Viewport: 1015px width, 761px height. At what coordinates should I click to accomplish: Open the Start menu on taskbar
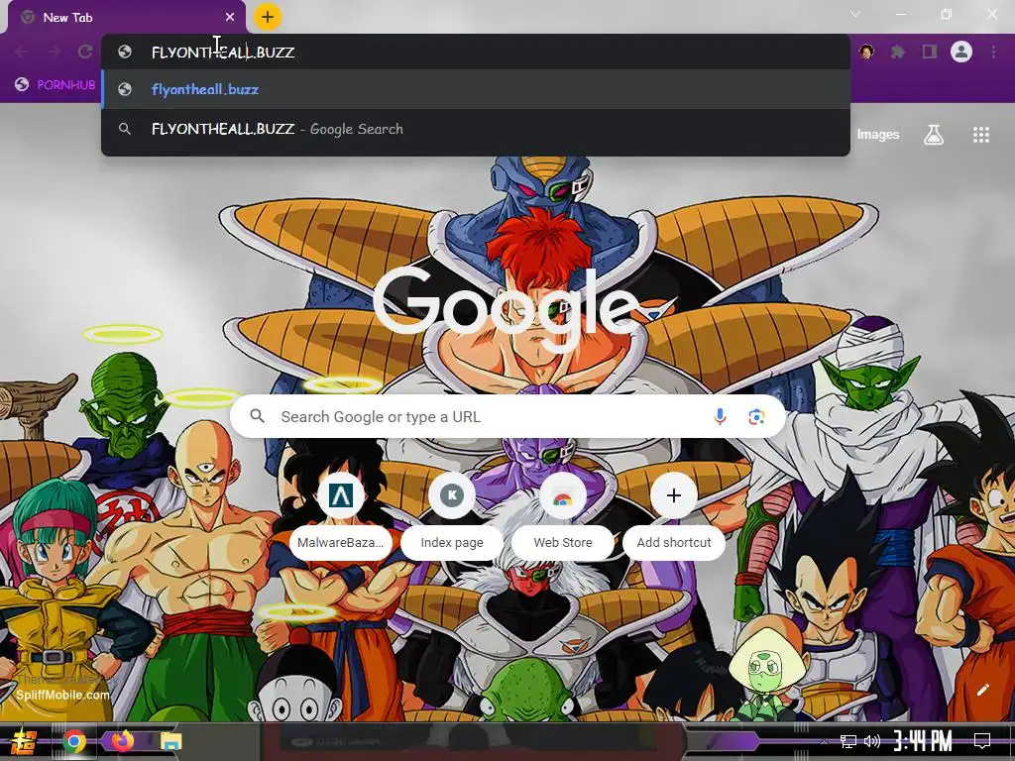click(24, 741)
